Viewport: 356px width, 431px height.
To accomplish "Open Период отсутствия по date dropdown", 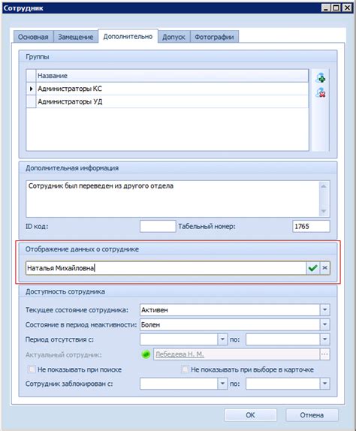I will tap(324, 339).
